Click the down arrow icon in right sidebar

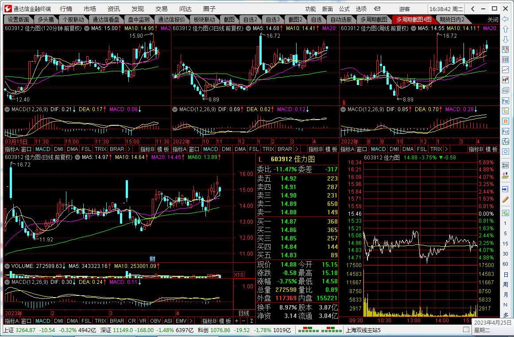coord(505,39)
